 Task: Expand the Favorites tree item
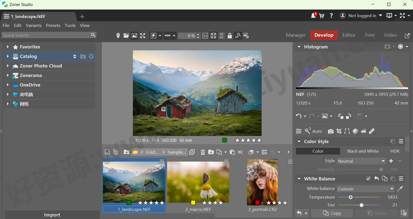pos(8,47)
